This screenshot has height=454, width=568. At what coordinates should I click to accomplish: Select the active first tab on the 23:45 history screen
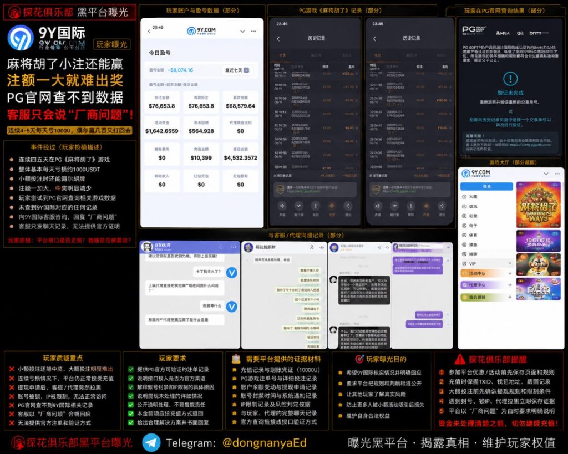coord(377,55)
